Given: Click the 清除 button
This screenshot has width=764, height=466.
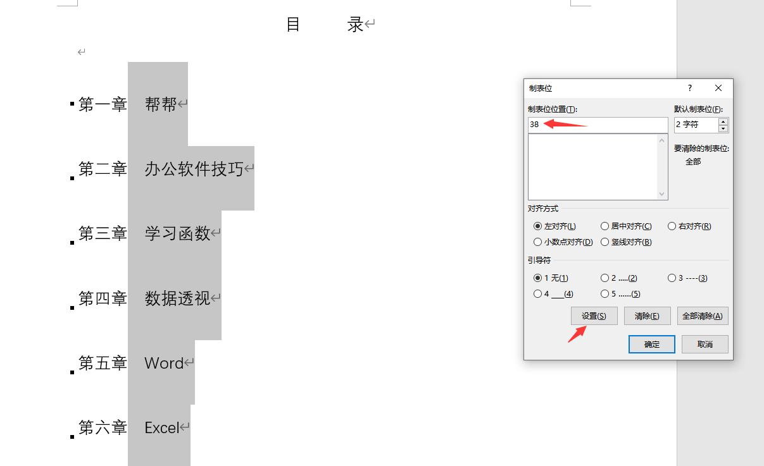Looking at the screenshot, I should [647, 316].
